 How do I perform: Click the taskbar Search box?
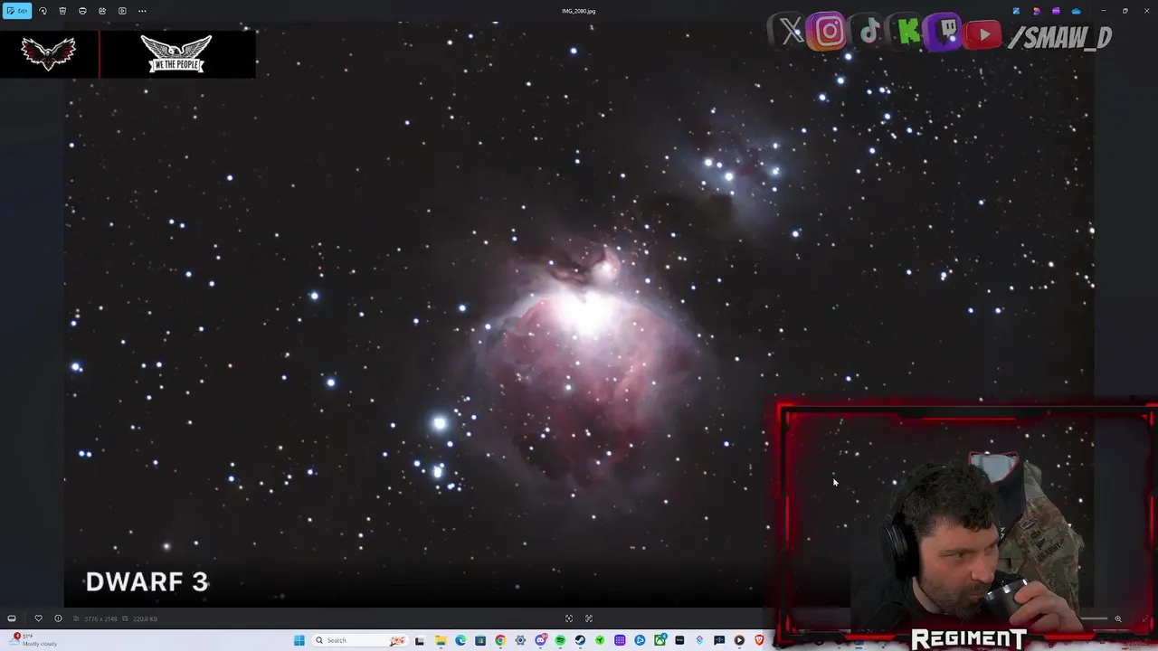[360, 640]
